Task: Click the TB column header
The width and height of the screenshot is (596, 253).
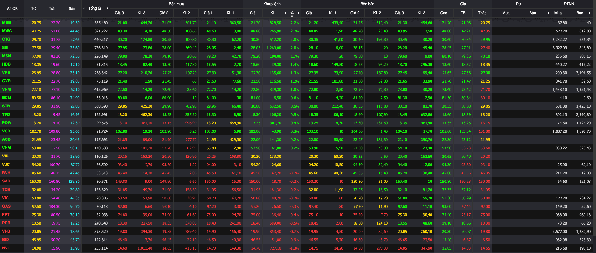Action: [x=463, y=13]
